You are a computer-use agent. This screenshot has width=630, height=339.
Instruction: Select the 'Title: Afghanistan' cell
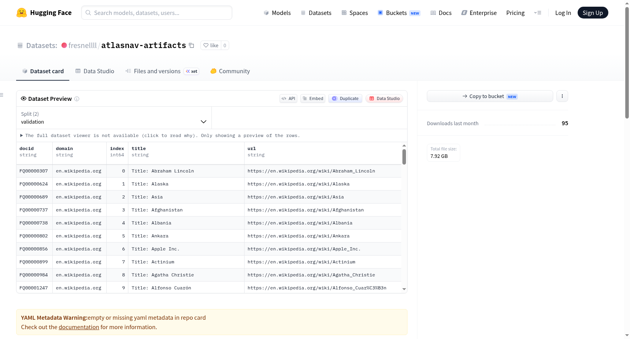coord(186,210)
